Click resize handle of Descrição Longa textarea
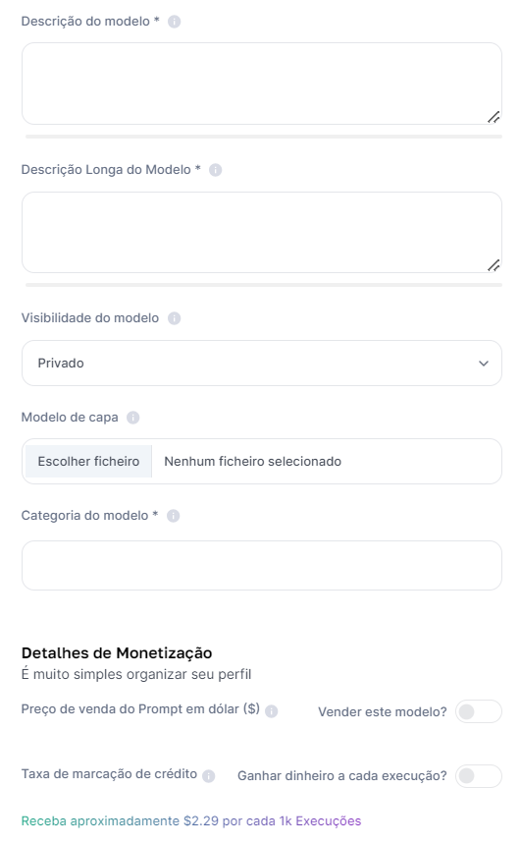Screen dimensions: 520x845 tap(494, 265)
